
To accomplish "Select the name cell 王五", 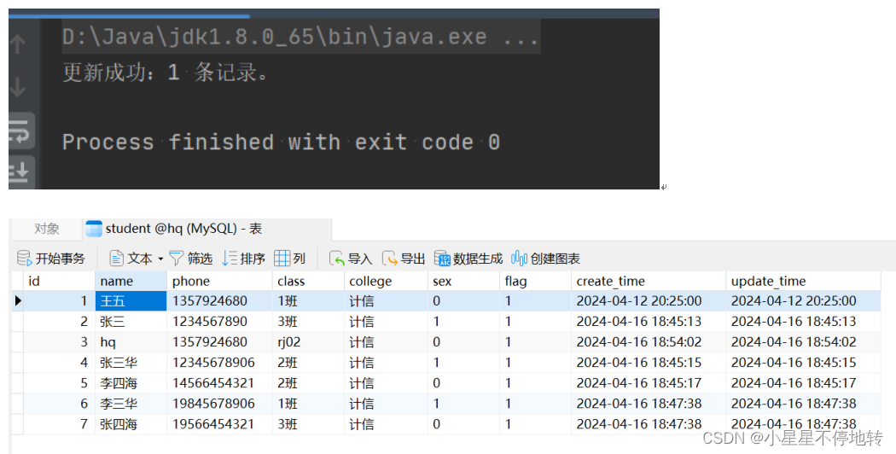I will 131,300.
